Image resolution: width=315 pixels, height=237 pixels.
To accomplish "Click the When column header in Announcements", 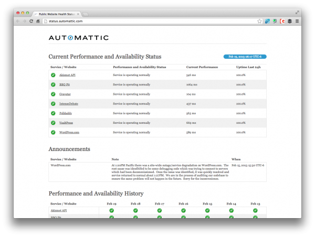I will click(236, 159).
